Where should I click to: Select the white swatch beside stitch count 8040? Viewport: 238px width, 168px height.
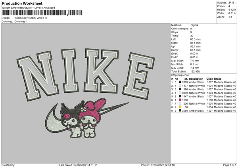click(x=180, y=93)
